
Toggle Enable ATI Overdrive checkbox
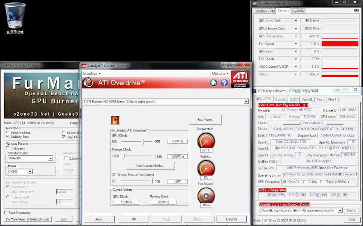tap(114, 130)
